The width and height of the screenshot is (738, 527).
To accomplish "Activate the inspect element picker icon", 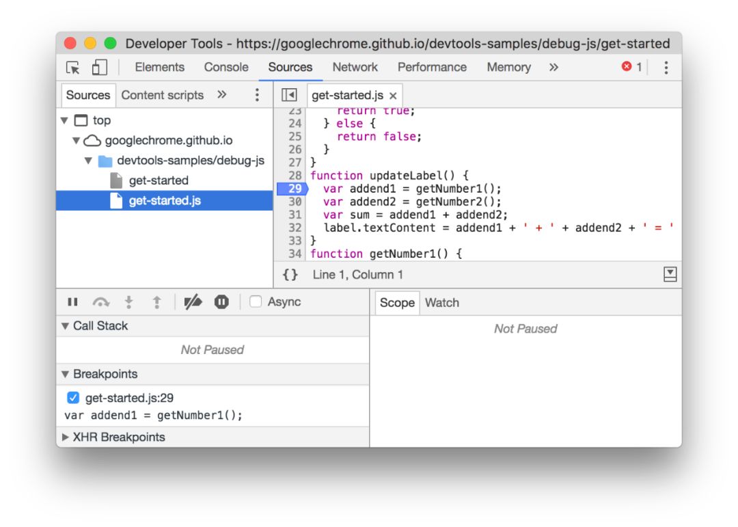I will pos(73,68).
